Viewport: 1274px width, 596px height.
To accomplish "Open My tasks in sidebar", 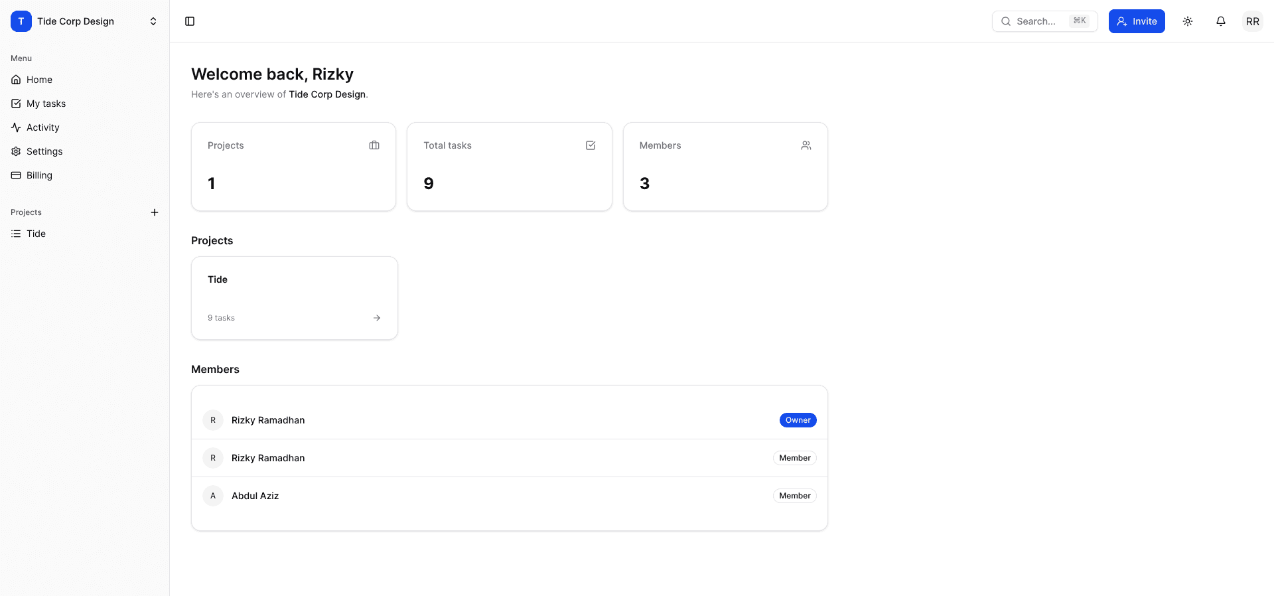I will click(x=84, y=104).
